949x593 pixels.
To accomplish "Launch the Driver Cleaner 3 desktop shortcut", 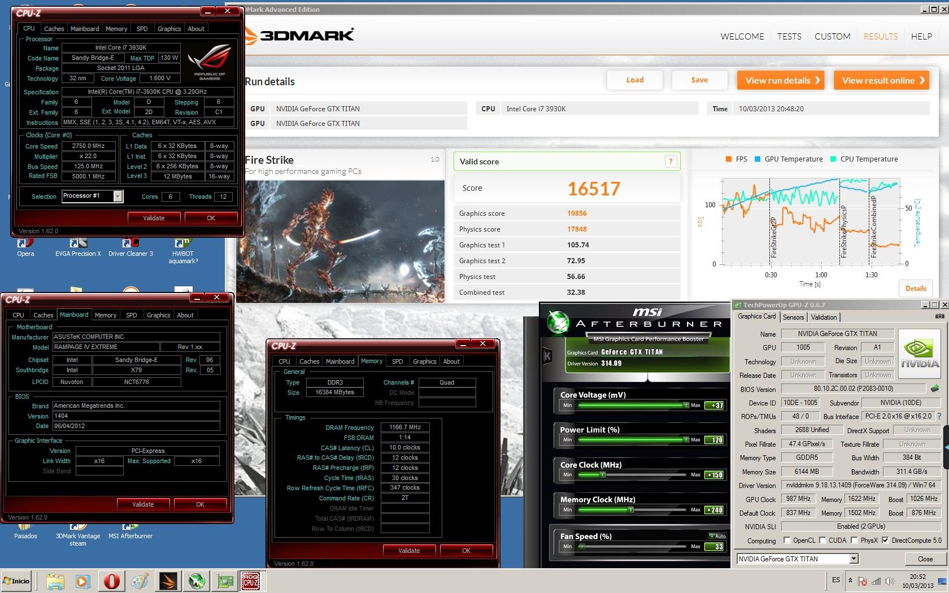I will pyautogui.click(x=130, y=247).
